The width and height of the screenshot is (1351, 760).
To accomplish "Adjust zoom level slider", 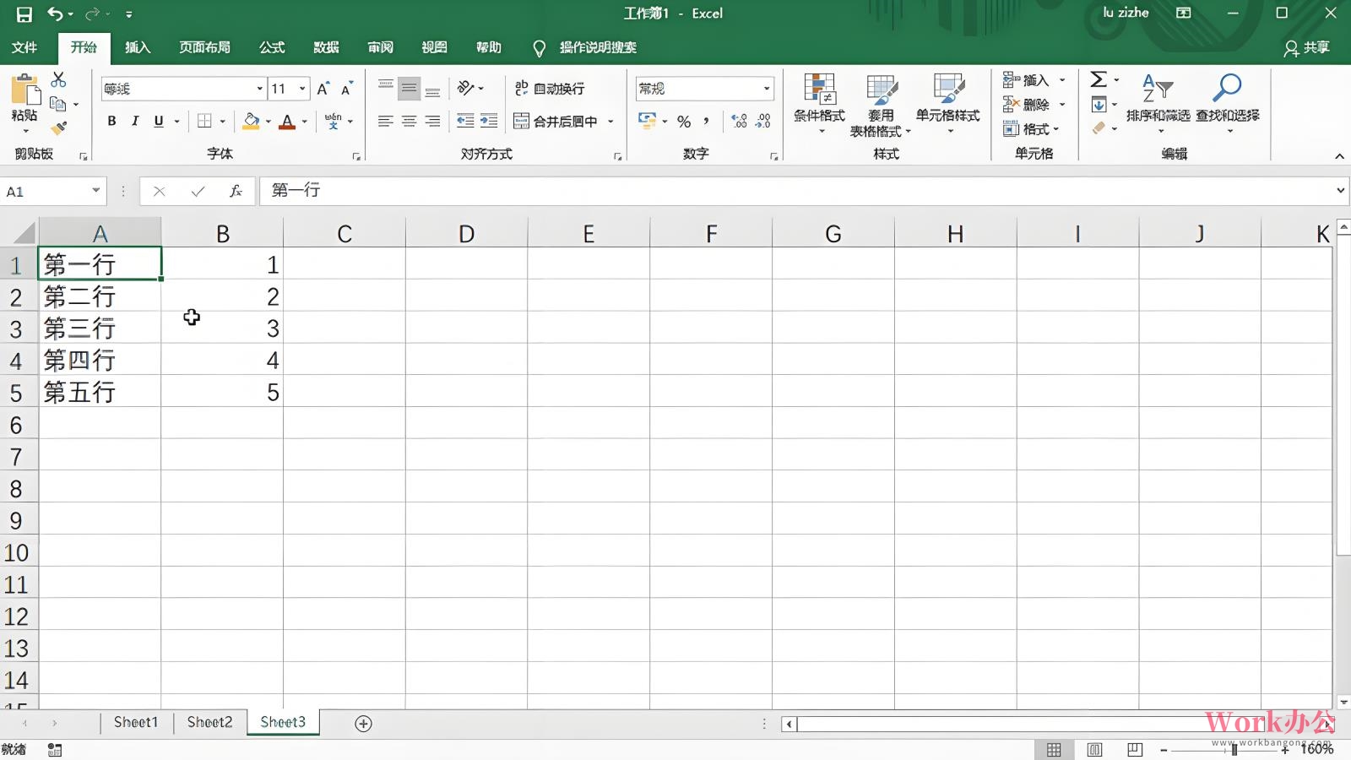I will point(1234,750).
